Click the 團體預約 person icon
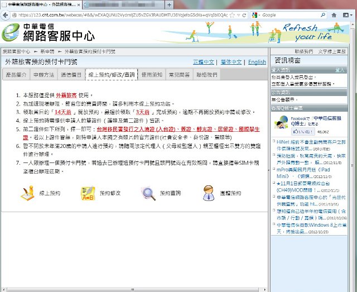 click(207, 193)
